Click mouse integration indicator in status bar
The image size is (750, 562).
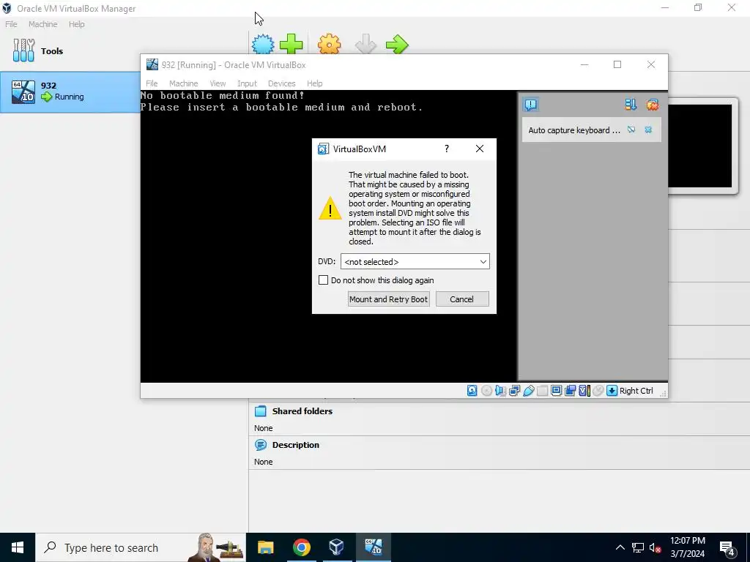tap(598, 391)
